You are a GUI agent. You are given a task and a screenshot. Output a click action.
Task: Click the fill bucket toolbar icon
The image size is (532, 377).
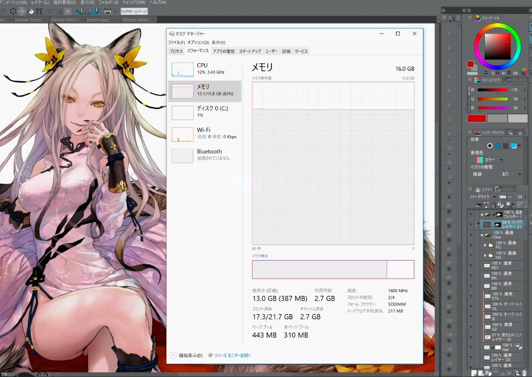(x=31, y=11)
